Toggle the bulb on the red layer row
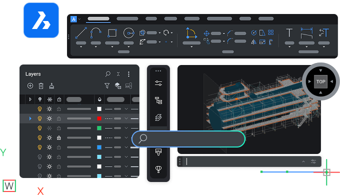Viewport: 340px width, 195px height. [39, 118]
